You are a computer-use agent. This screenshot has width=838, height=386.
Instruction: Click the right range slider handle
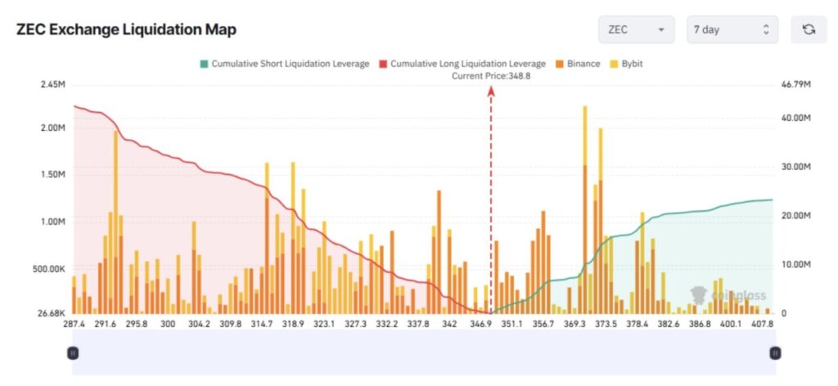[x=774, y=352]
